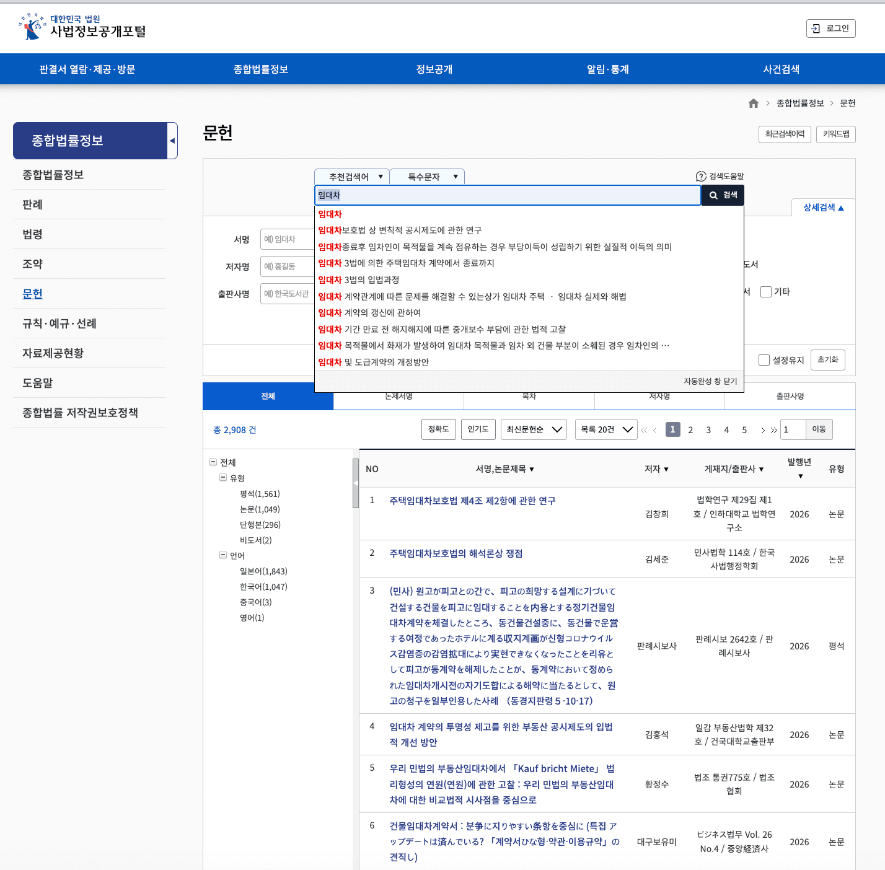Click the 사법정보공개포털 court logo
The height and width of the screenshot is (870, 885).
click(82, 26)
